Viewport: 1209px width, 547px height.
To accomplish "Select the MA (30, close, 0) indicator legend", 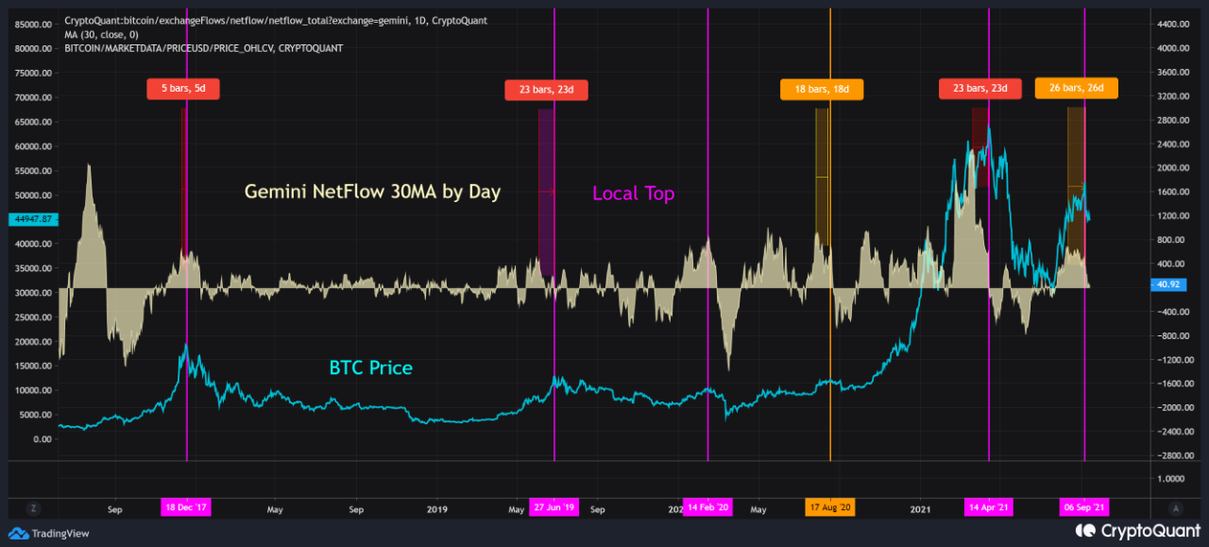I will pyautogui.click(x=102, y=34).
